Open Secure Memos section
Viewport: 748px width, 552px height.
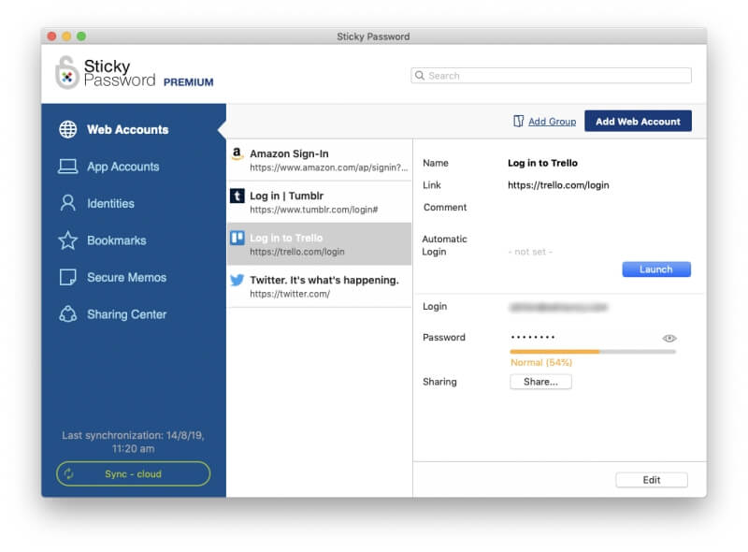[x=134, y=278]
